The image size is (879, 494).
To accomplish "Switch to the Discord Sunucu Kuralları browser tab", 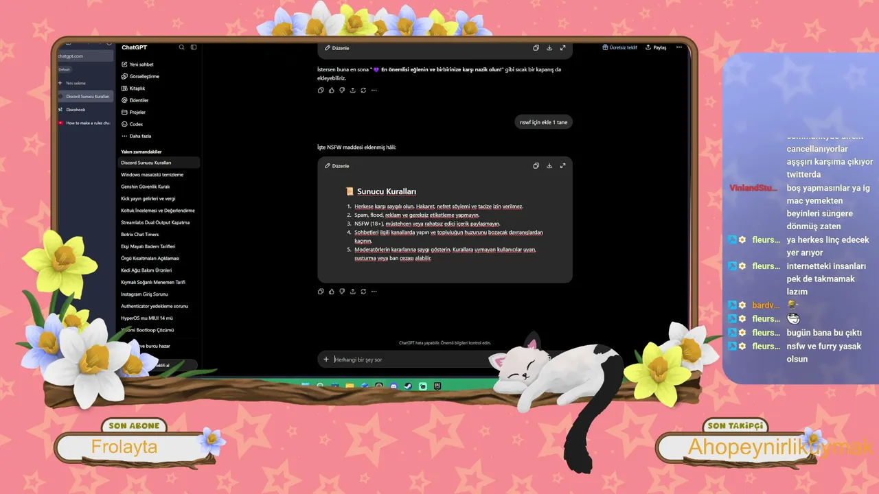I will coord(85,96).
